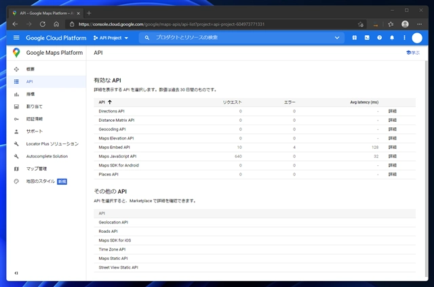Expand the search bar chevron dropdown

click(337, 37)
